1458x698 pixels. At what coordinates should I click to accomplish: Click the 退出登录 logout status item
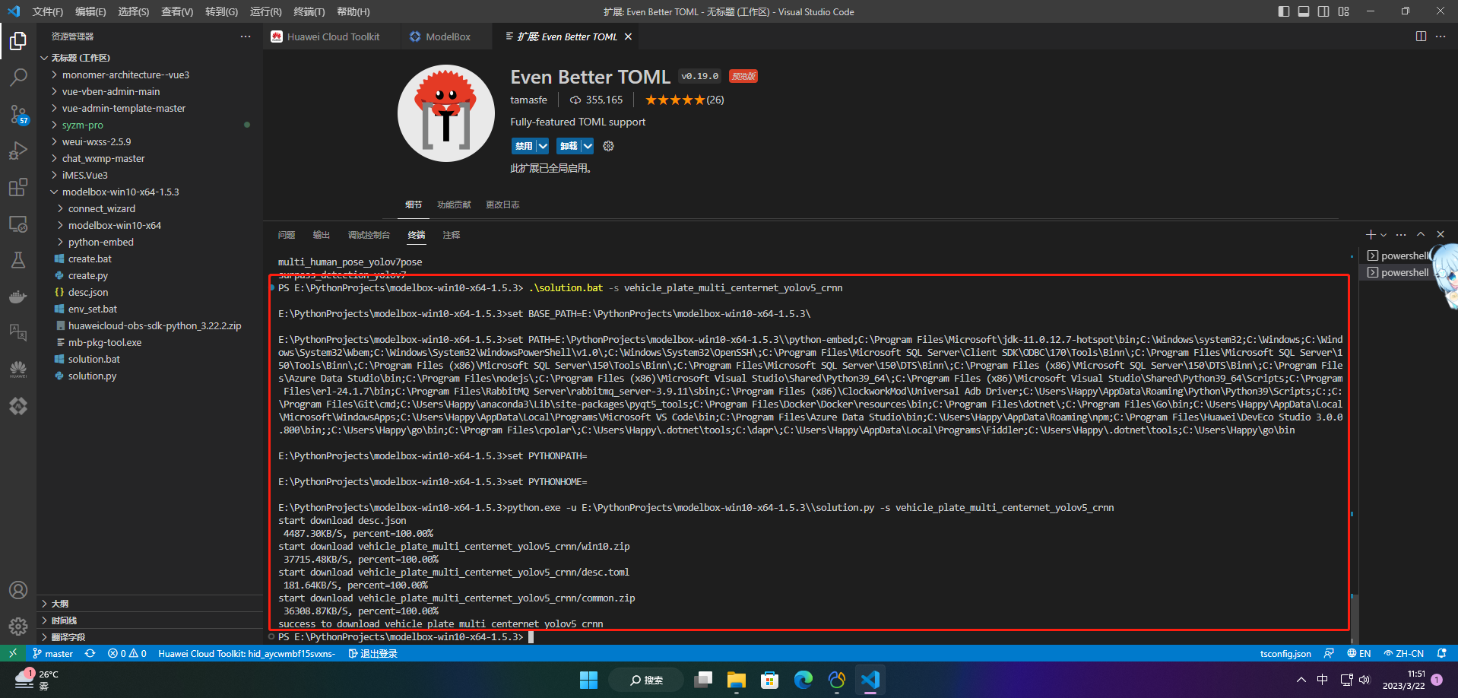(373, 653)
